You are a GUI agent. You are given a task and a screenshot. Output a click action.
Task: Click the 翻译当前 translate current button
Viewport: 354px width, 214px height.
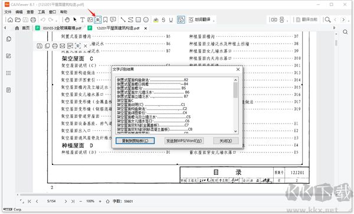[307, 20]
